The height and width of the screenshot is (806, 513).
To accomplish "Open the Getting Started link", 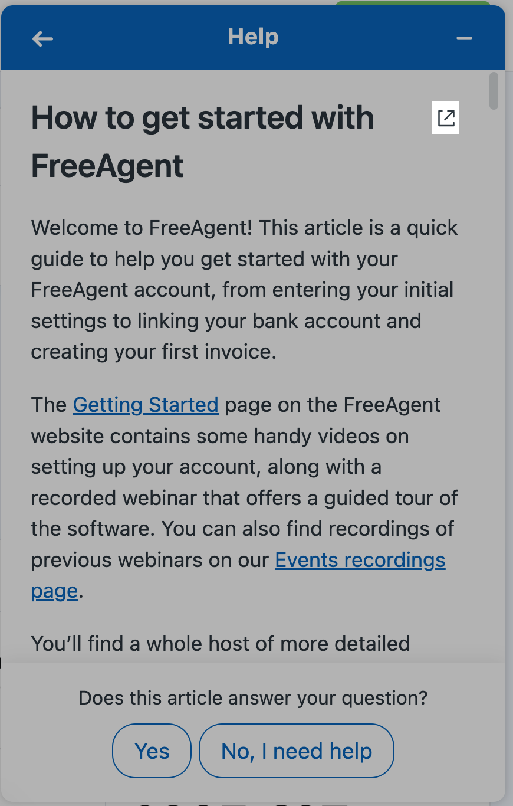I will click(145, 405).
